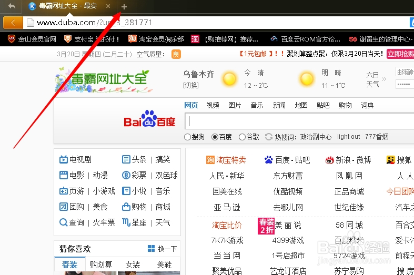This screenshot has height=275, width=414.
Task: Open a new tab with plus button
Action: coord(124,7)
